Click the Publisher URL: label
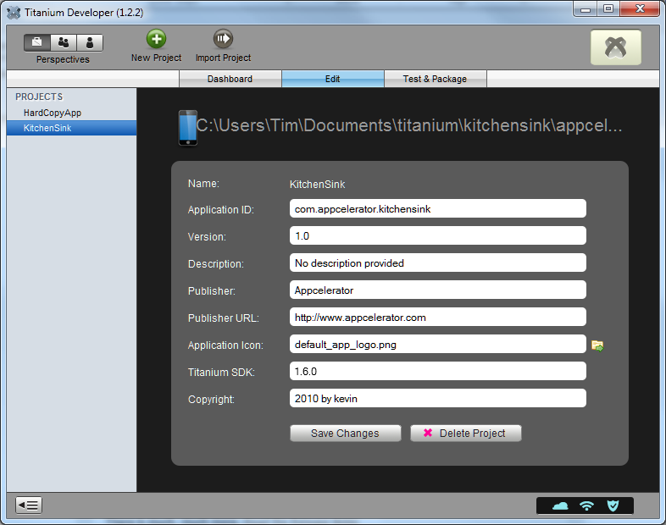 224,318
